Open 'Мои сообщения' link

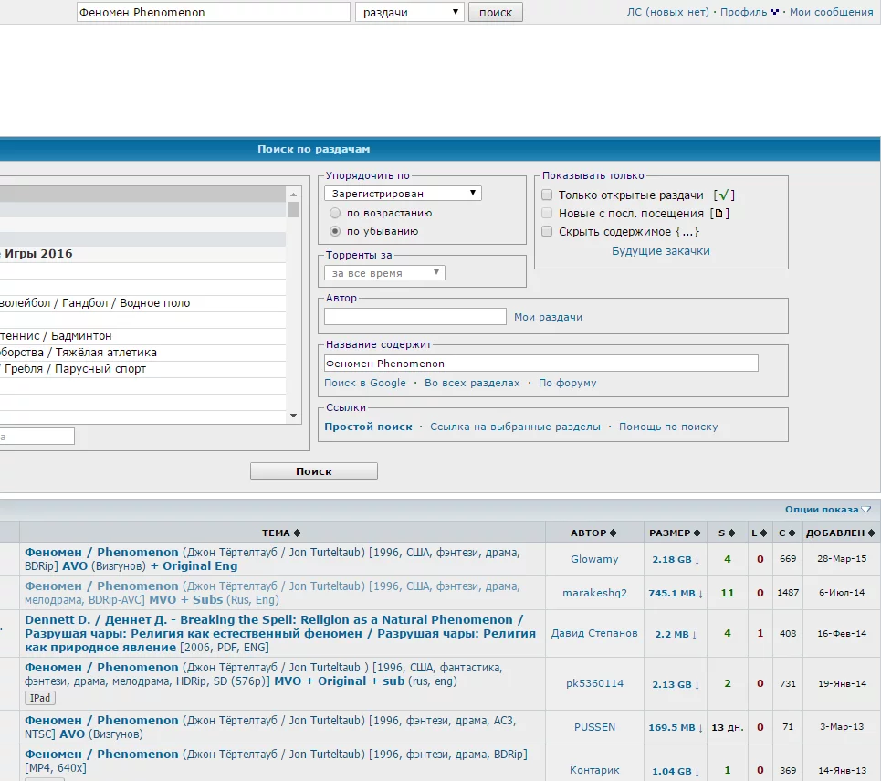(831, 12)
